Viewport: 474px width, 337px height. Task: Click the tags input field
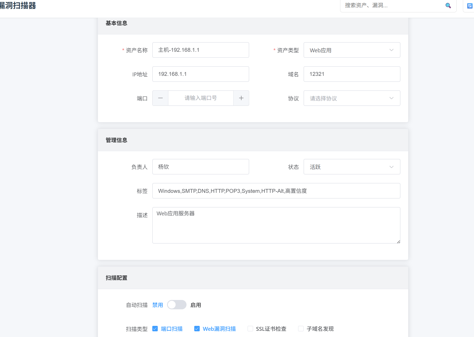(276, 191)
